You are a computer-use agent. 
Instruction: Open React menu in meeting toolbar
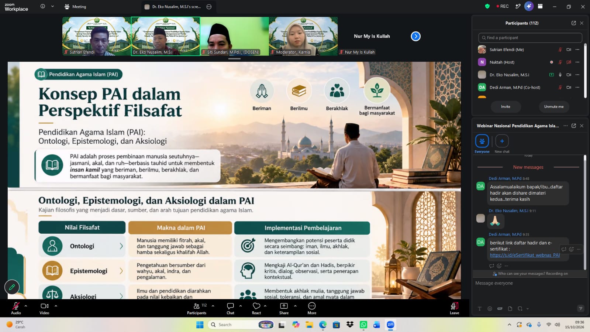click(256, 308)
